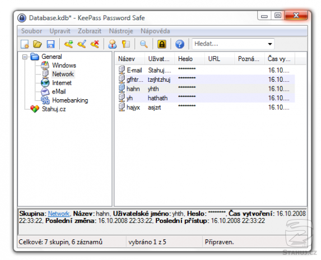Maximize the KeePass window
Screen dimensions: 321x260
tap(278, 15)
